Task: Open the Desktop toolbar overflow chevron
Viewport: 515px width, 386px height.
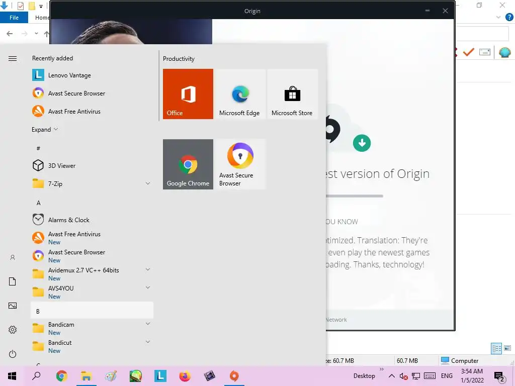Action: (381, 369)
